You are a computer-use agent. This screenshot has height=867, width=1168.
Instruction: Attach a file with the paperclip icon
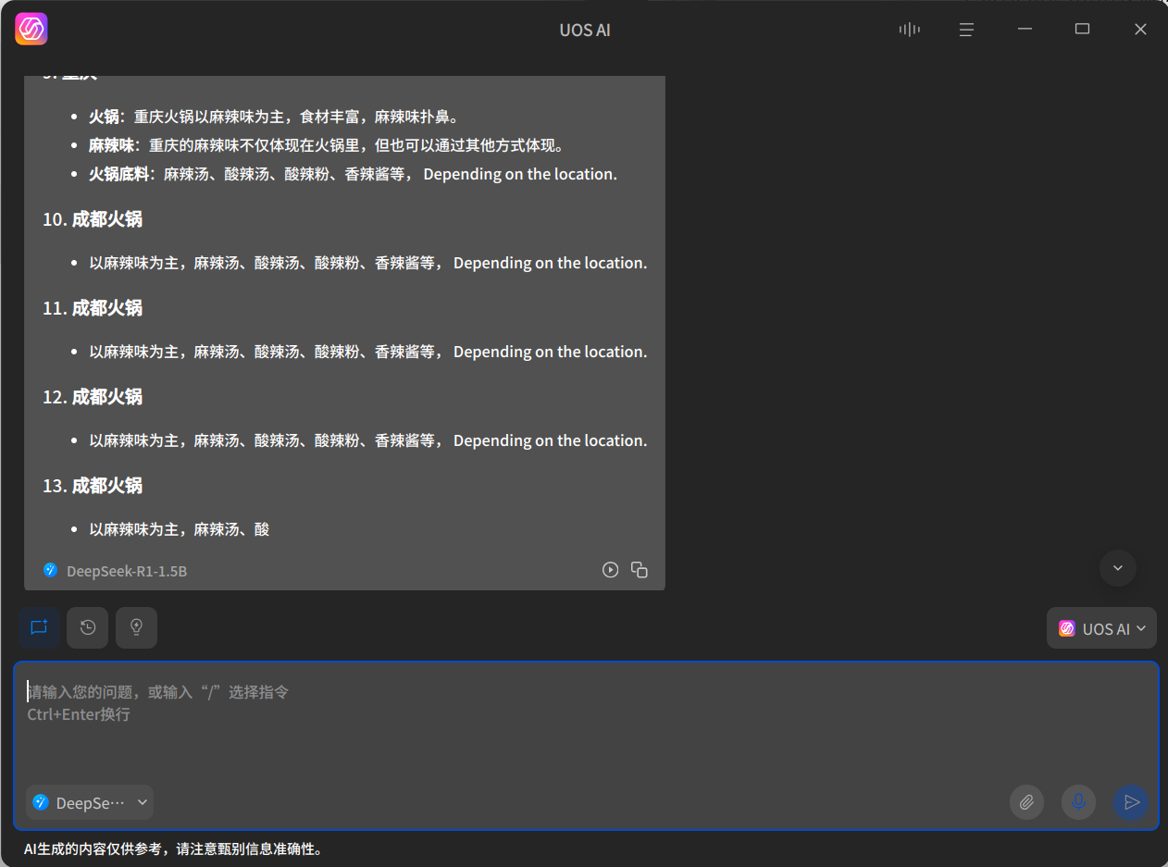click(1026, 802)
